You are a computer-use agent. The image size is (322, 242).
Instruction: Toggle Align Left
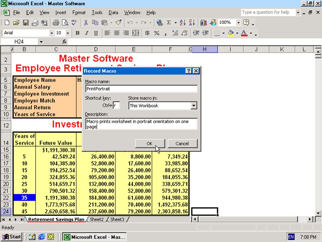107,33
